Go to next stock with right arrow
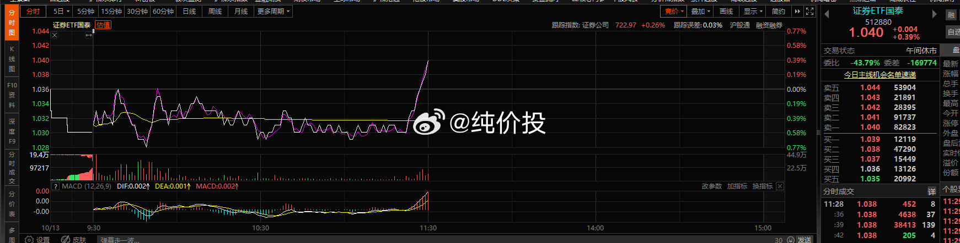Screen dimensions: 960x243 point(934,14)
